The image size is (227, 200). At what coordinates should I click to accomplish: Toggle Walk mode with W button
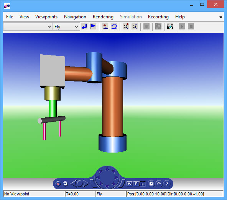click(130, 184)
